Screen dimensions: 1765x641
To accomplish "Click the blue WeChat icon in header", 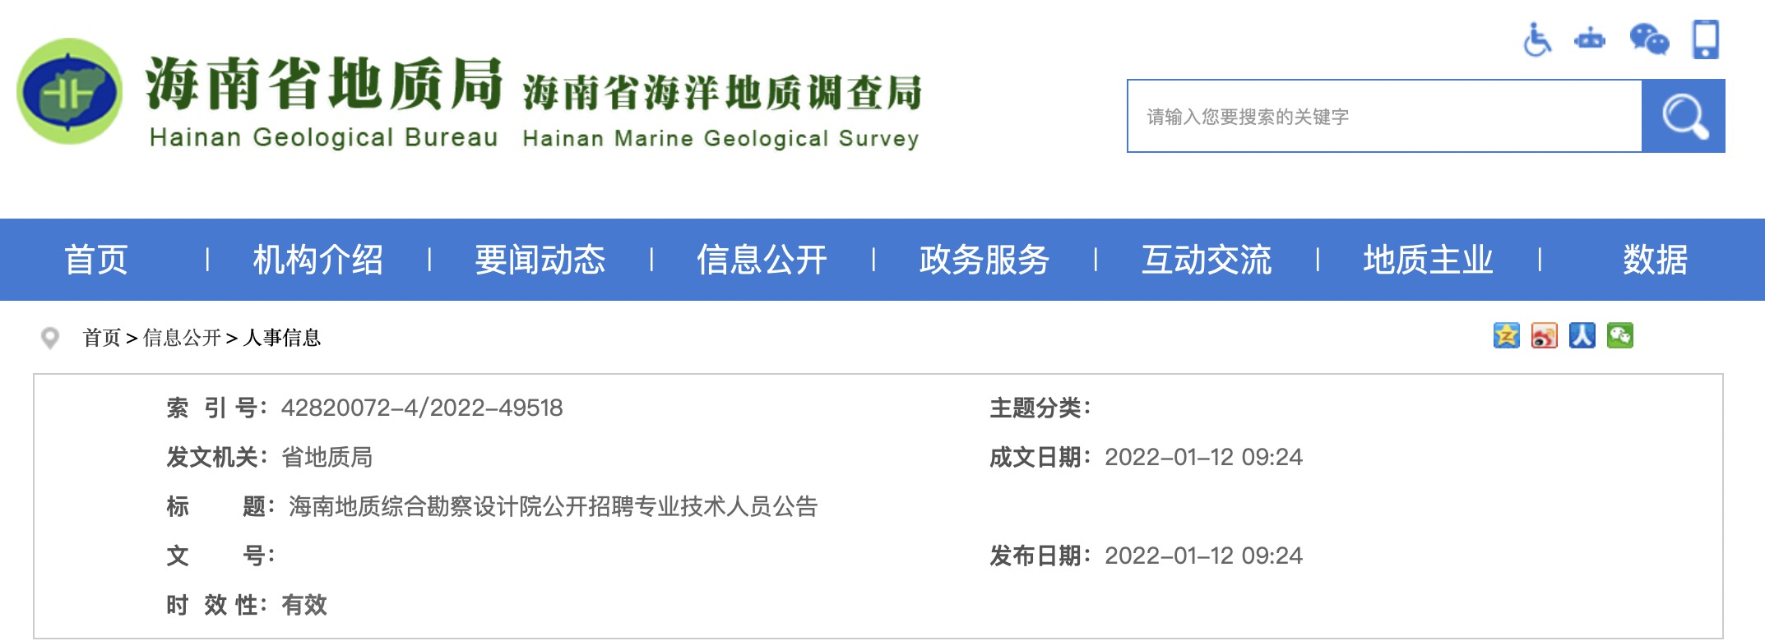I will 1648,39.
